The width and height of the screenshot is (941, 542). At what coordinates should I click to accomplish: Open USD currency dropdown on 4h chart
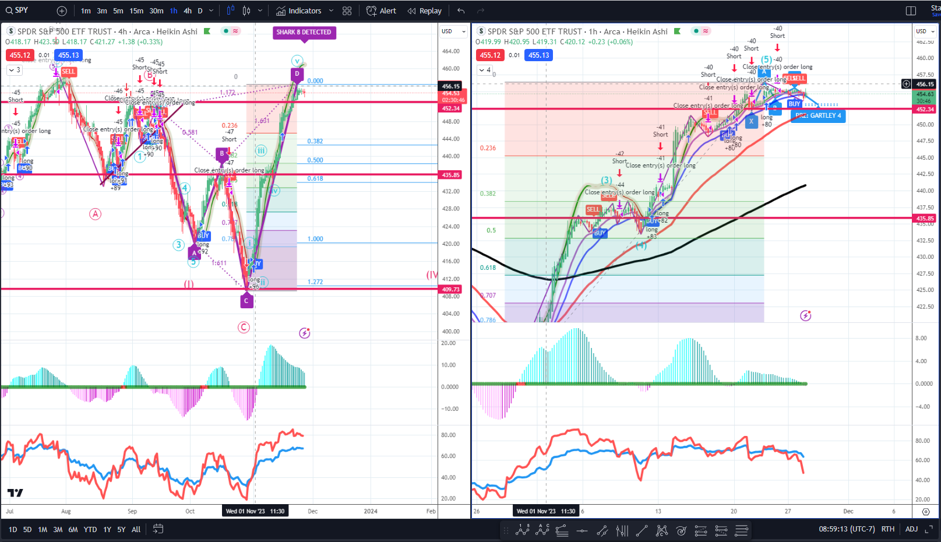pos(454,31)
